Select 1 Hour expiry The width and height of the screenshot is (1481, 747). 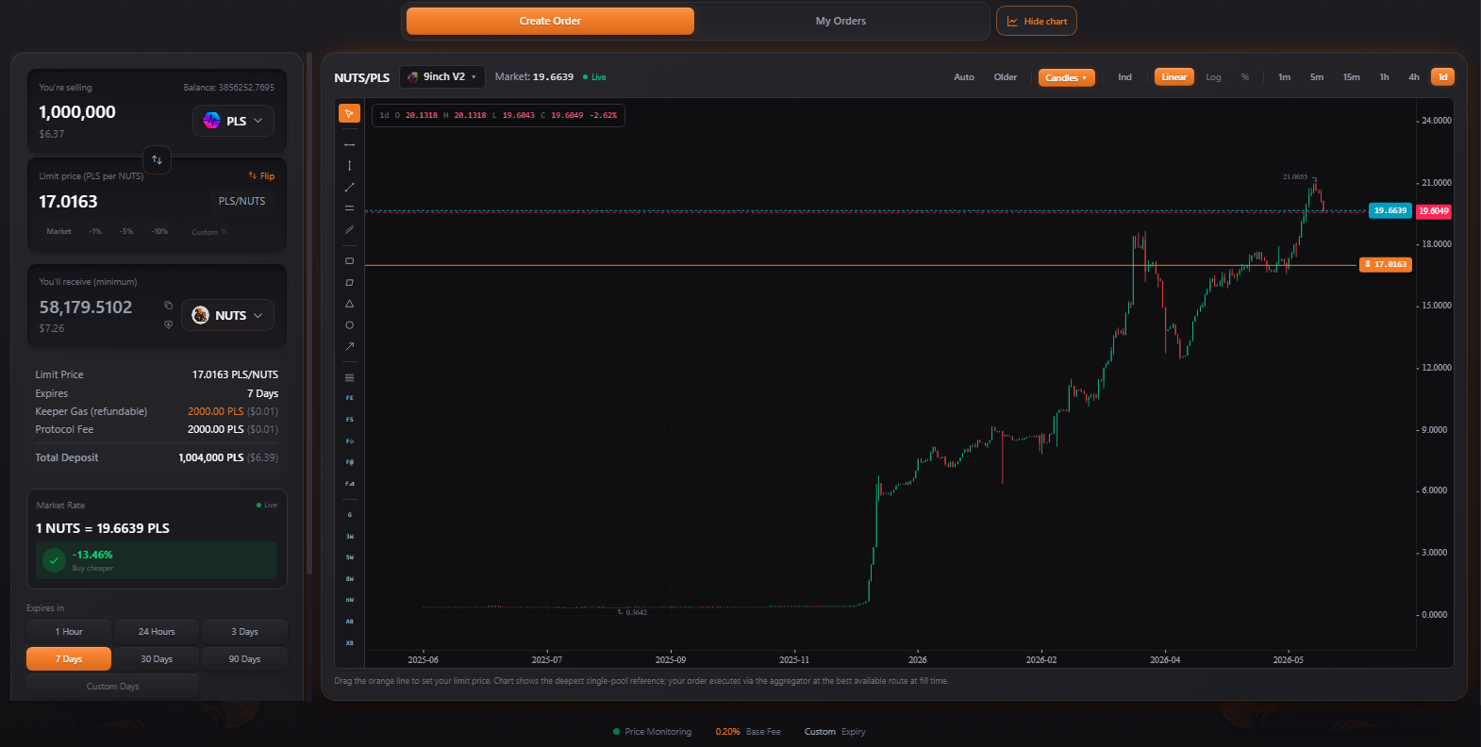click(x=69, y=632)
